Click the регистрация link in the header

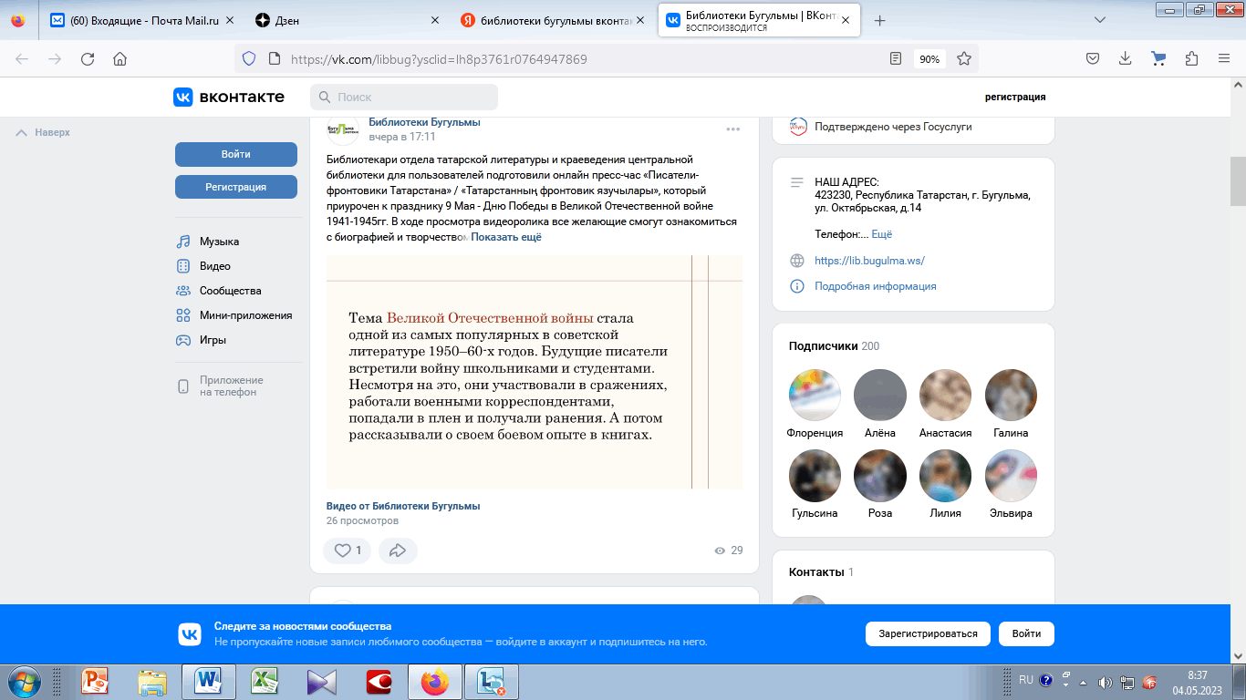[1015, 97]
